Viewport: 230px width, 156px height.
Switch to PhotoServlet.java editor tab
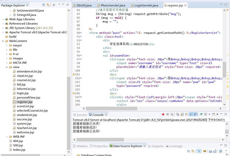111,5
